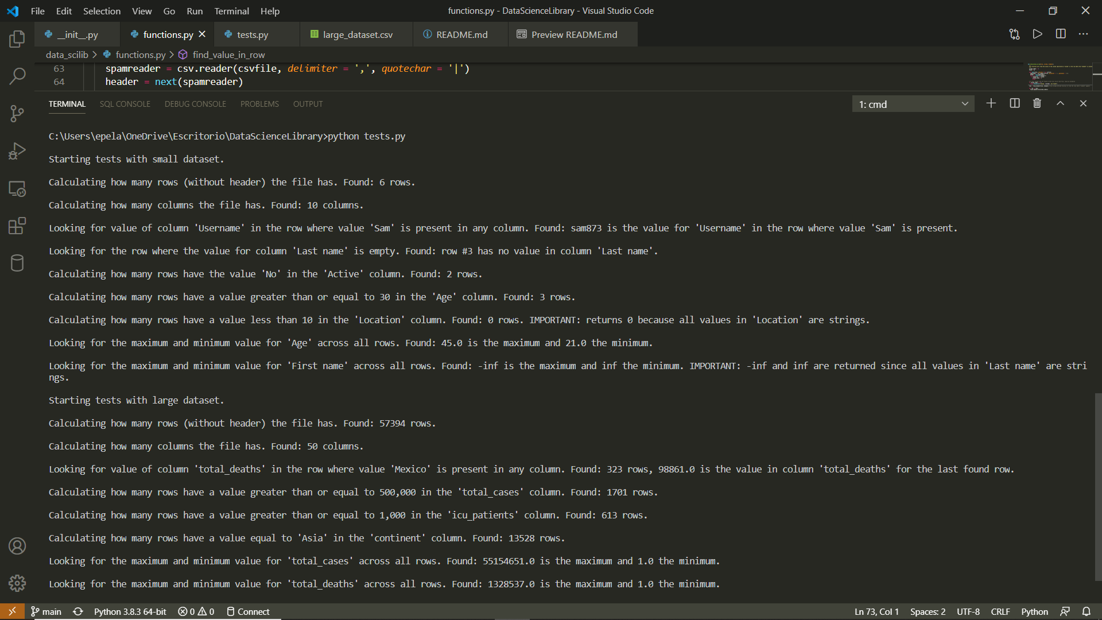Expand the find_value_in_row breadcrumb
Screen dimensions: 1102x620
228,55
